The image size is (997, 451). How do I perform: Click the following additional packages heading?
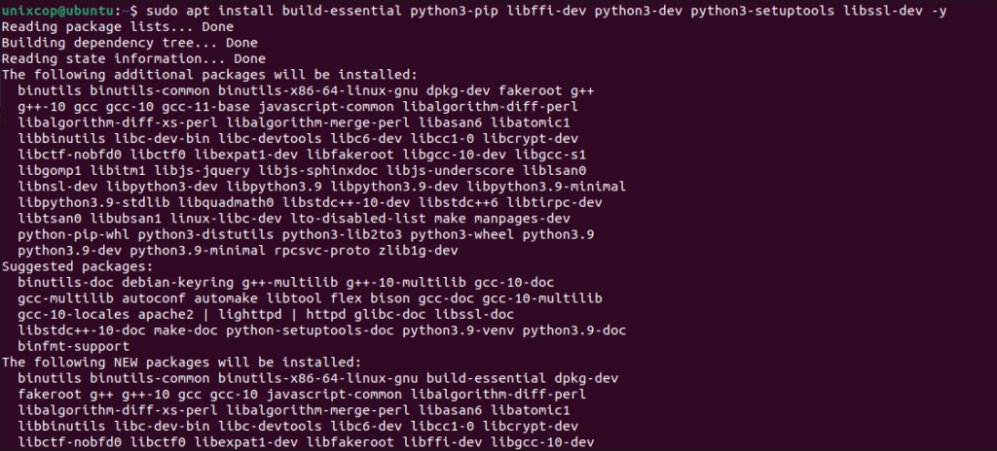pyautogui.click(x=209, y=74)
